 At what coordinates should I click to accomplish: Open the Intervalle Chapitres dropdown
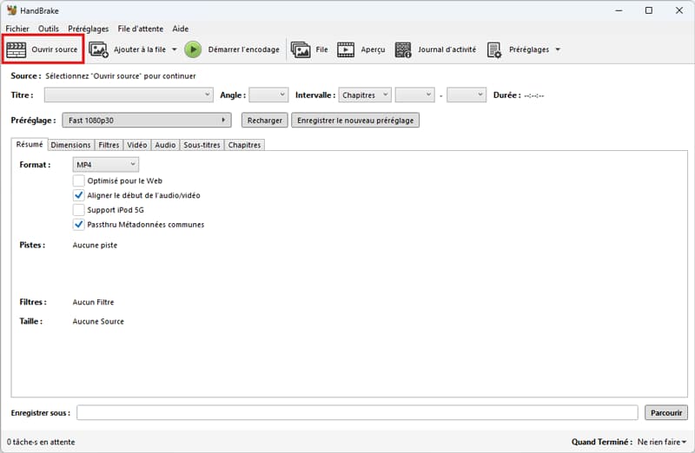(x=365, y=95)
